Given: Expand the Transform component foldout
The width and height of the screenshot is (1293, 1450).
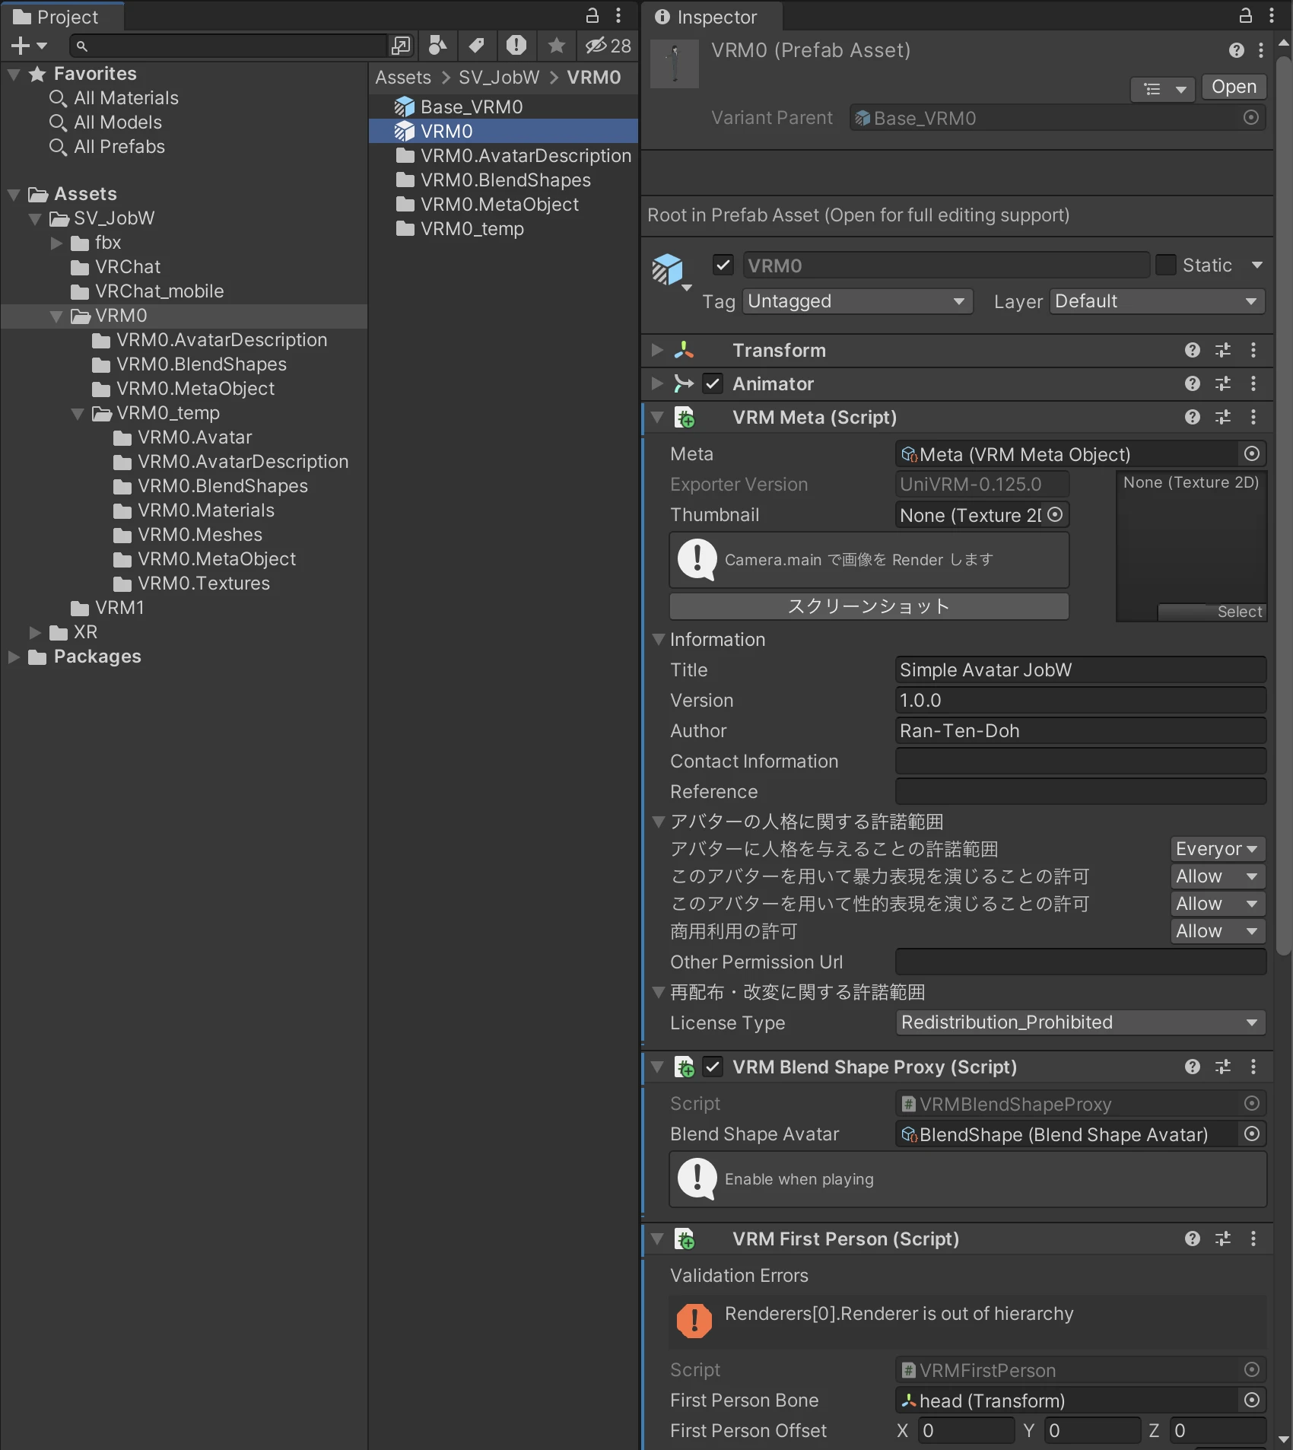Looking at the screenshot, I should pos(657,350).
